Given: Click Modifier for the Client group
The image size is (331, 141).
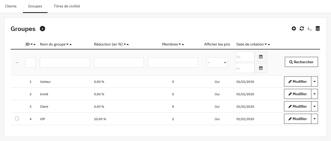Looking at the screenshot, I should coord(298,107).
